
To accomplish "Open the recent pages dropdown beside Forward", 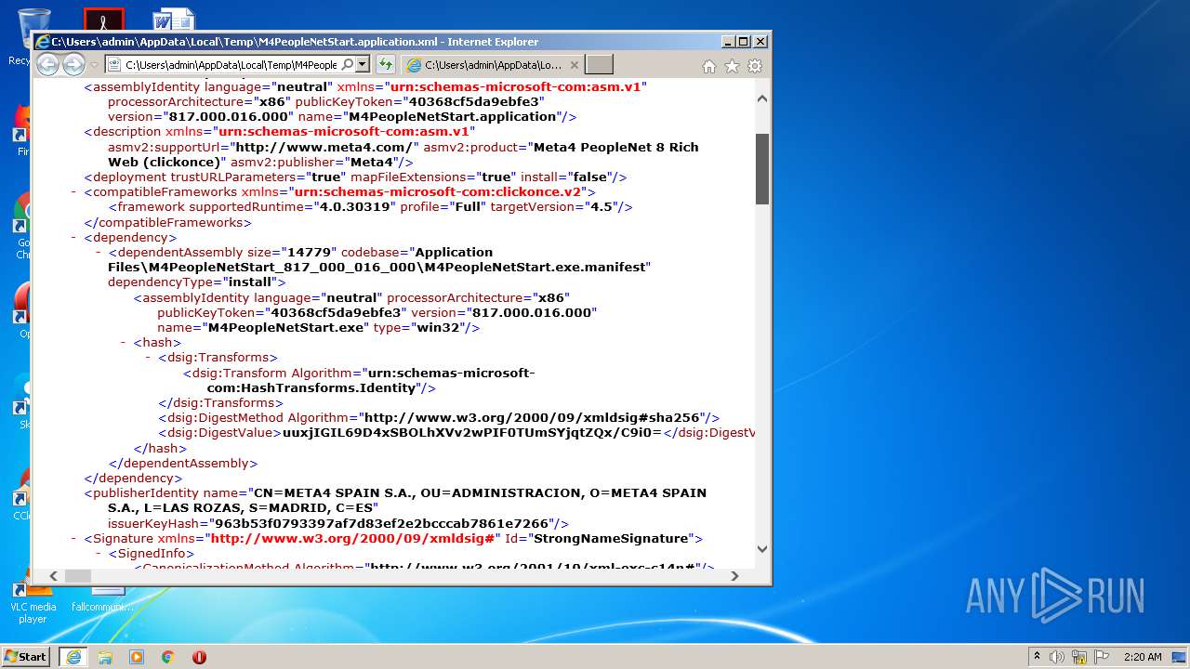I will coord(94,65).
